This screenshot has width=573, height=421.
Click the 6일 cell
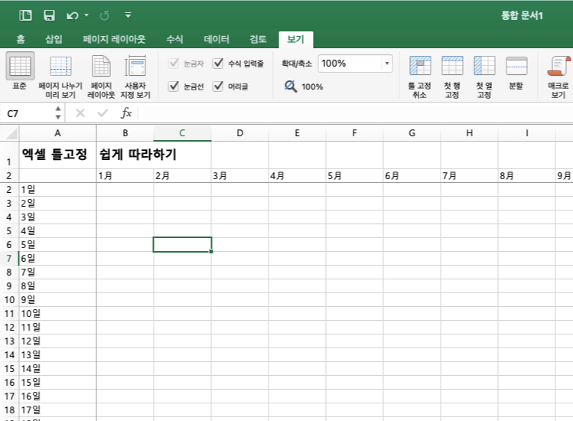(x=57, y=259)
